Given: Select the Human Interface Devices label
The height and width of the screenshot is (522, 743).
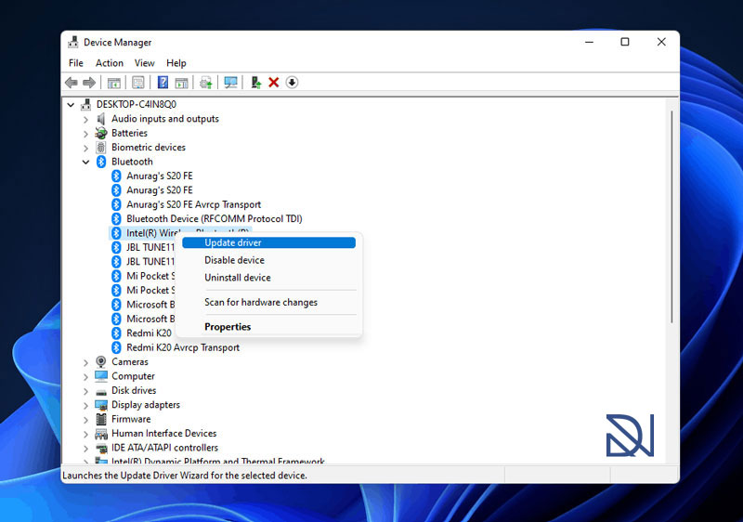Looking at the screenshot, I should [164, 434].
